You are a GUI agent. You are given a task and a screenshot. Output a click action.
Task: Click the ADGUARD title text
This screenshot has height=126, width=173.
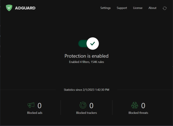25,8
